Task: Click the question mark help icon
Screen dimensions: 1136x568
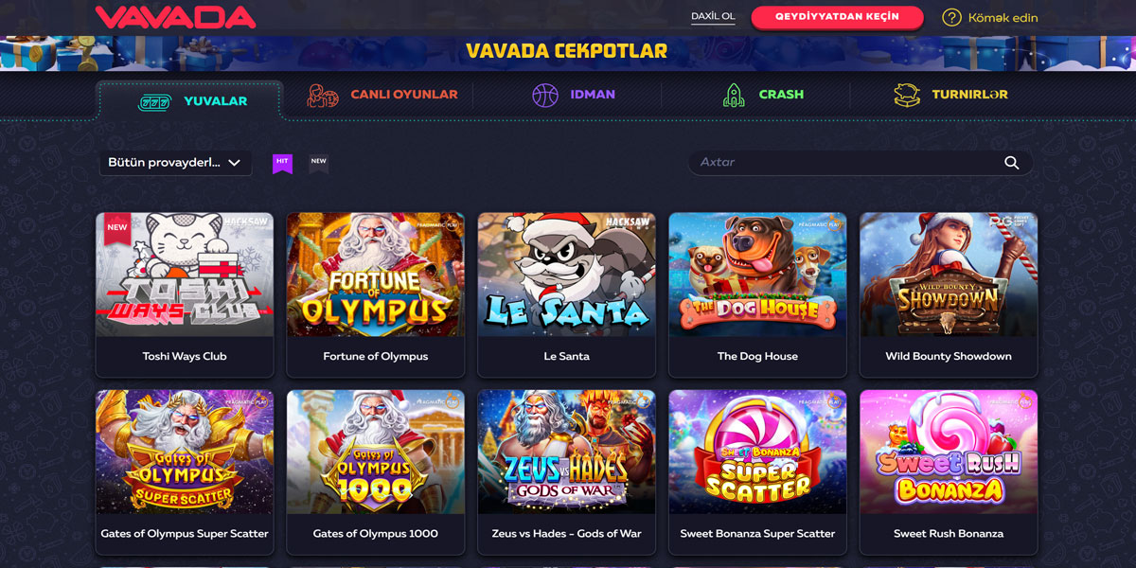Action: point(951,17)
